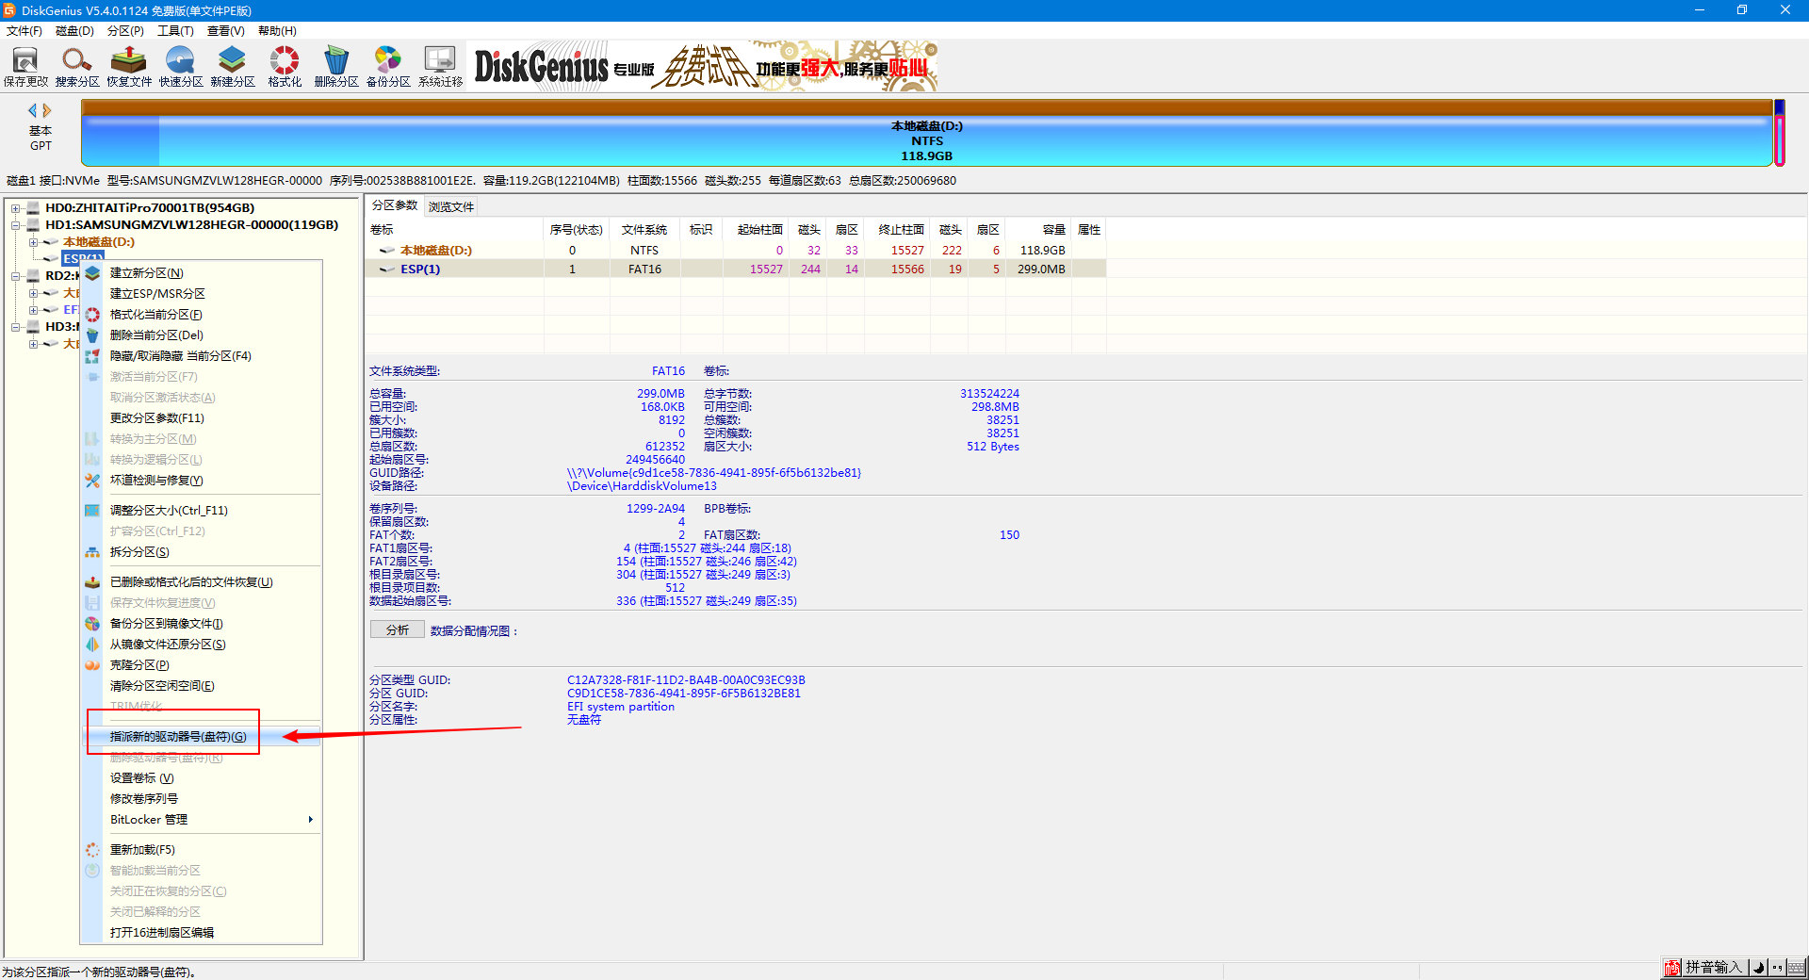The width and height of the screenshot is (1809, 980).
Task: Click the GUID路径 volume path value
Action: (x=714, y=473)
